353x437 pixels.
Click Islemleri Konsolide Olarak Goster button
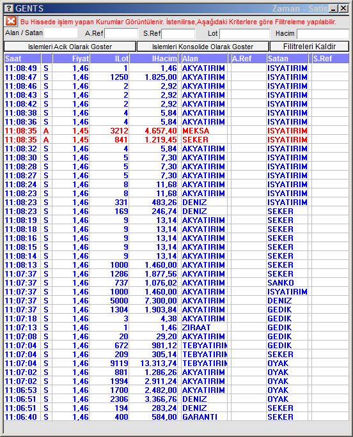(x=203, y=47)
